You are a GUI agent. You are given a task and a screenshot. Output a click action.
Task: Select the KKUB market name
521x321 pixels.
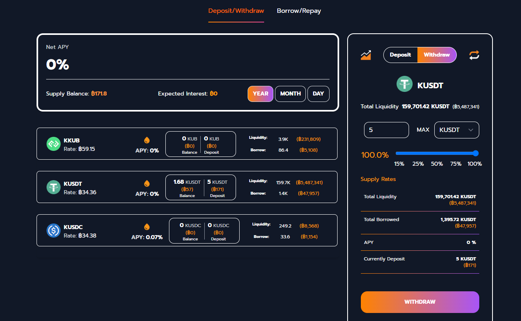pos(72,140)
